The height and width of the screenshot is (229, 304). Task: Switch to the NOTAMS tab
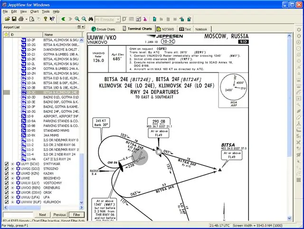pos(166,29)
